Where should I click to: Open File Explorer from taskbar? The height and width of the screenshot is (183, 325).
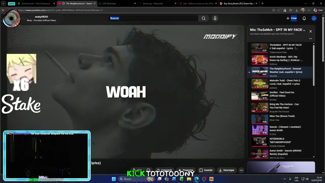(189, 179)
